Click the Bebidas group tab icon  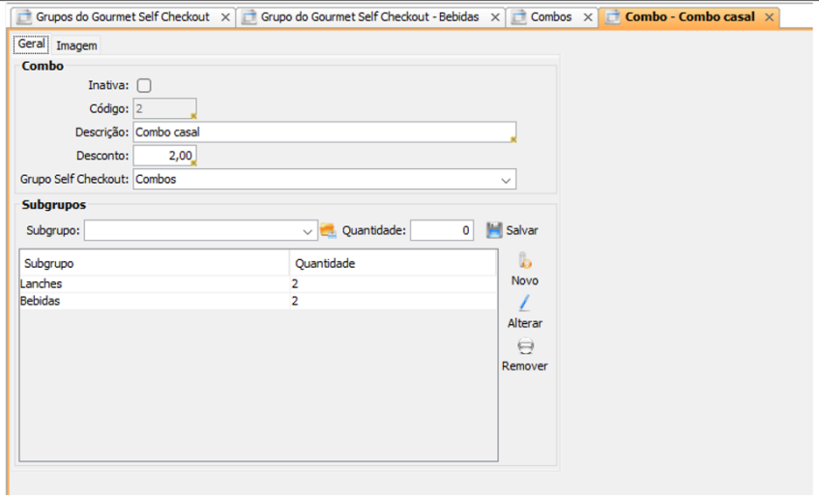pos(249,17)
